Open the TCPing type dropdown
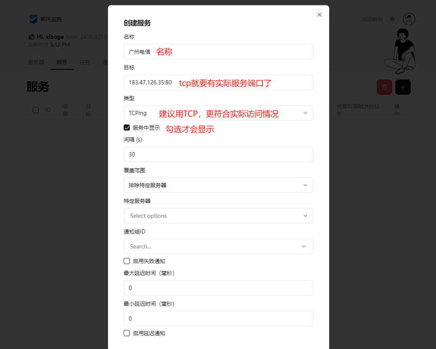The height and width of the screenshot is (349, 436). click(218, 113)
